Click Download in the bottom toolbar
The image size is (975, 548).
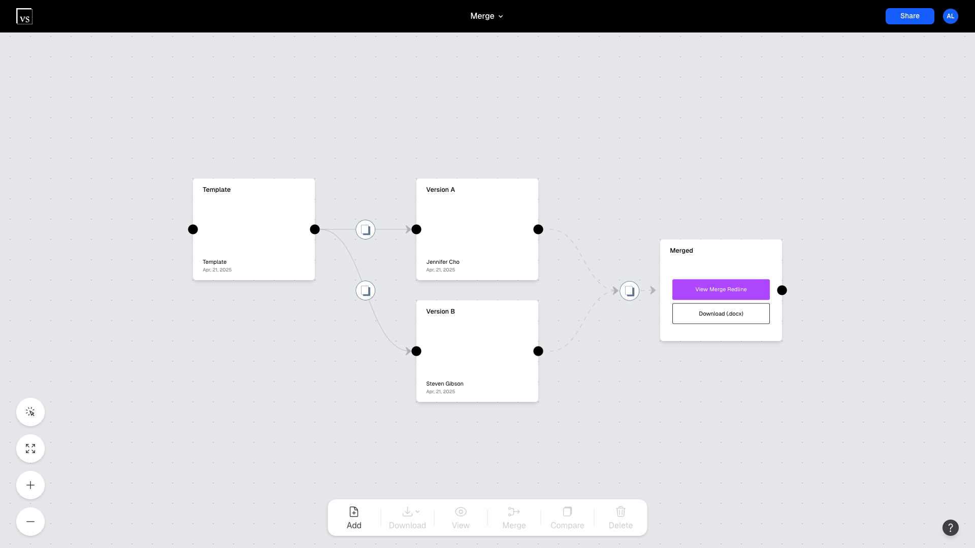[407, 518]
